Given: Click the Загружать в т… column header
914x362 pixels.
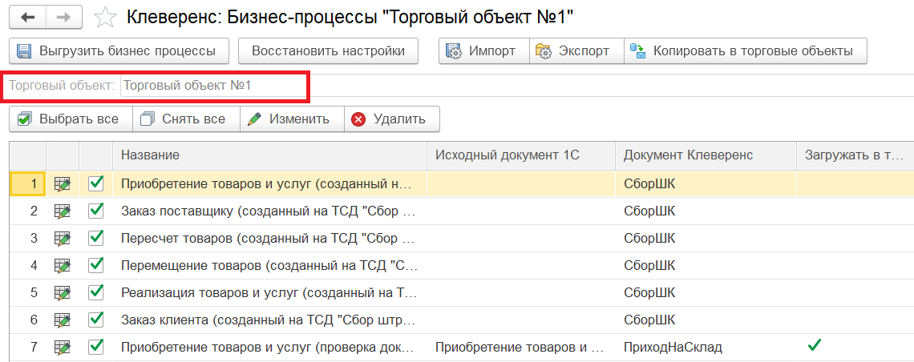Looking at the screenshot, I should pyautogui.click(x=855, y=155).
